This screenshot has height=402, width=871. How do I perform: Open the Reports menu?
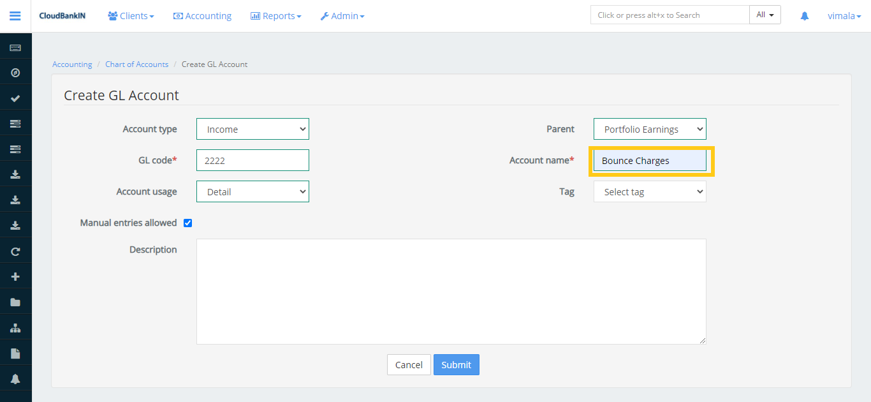275,16
